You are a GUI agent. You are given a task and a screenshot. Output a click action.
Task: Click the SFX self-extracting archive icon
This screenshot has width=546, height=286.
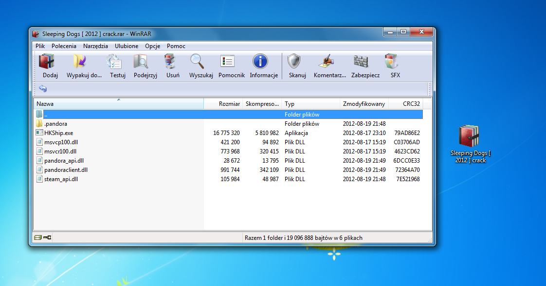(391, 62)
